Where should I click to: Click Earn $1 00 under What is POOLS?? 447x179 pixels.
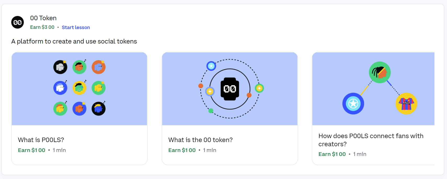32,150
